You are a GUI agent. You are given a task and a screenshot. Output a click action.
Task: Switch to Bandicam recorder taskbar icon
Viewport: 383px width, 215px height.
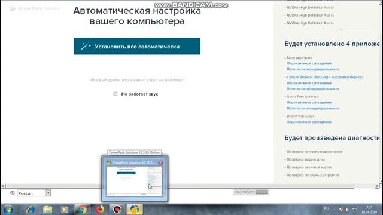117,210
